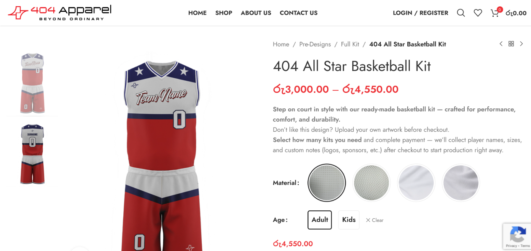
Task: Go to About Us page
Action: coord(256,13)
